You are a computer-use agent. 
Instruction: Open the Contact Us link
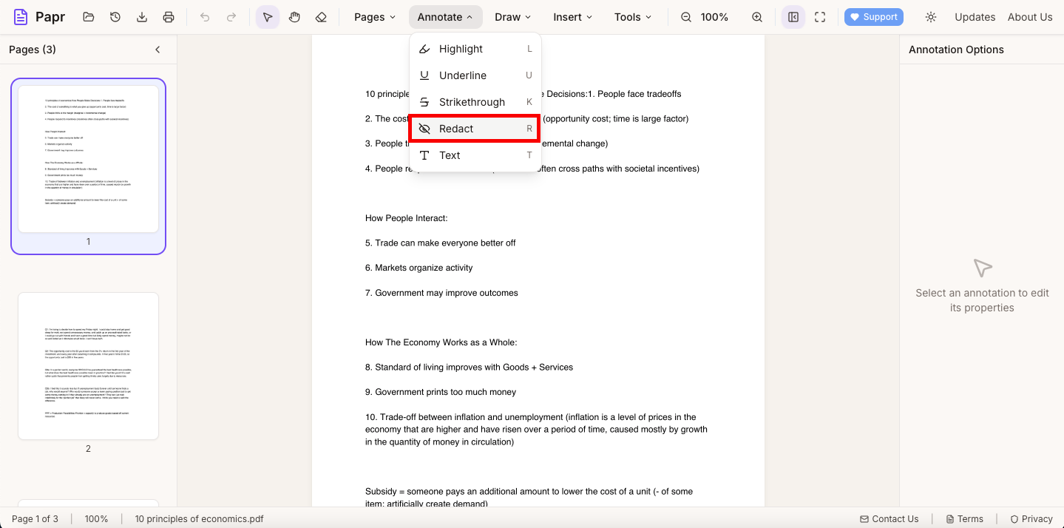(889, 518)
